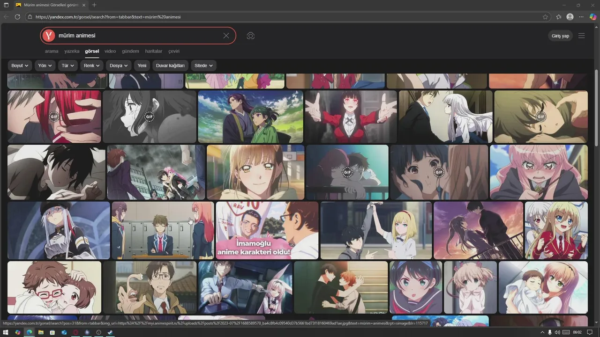View site information padlock in the address bar
Screen dimensions: 600x337
pos(30,17)
